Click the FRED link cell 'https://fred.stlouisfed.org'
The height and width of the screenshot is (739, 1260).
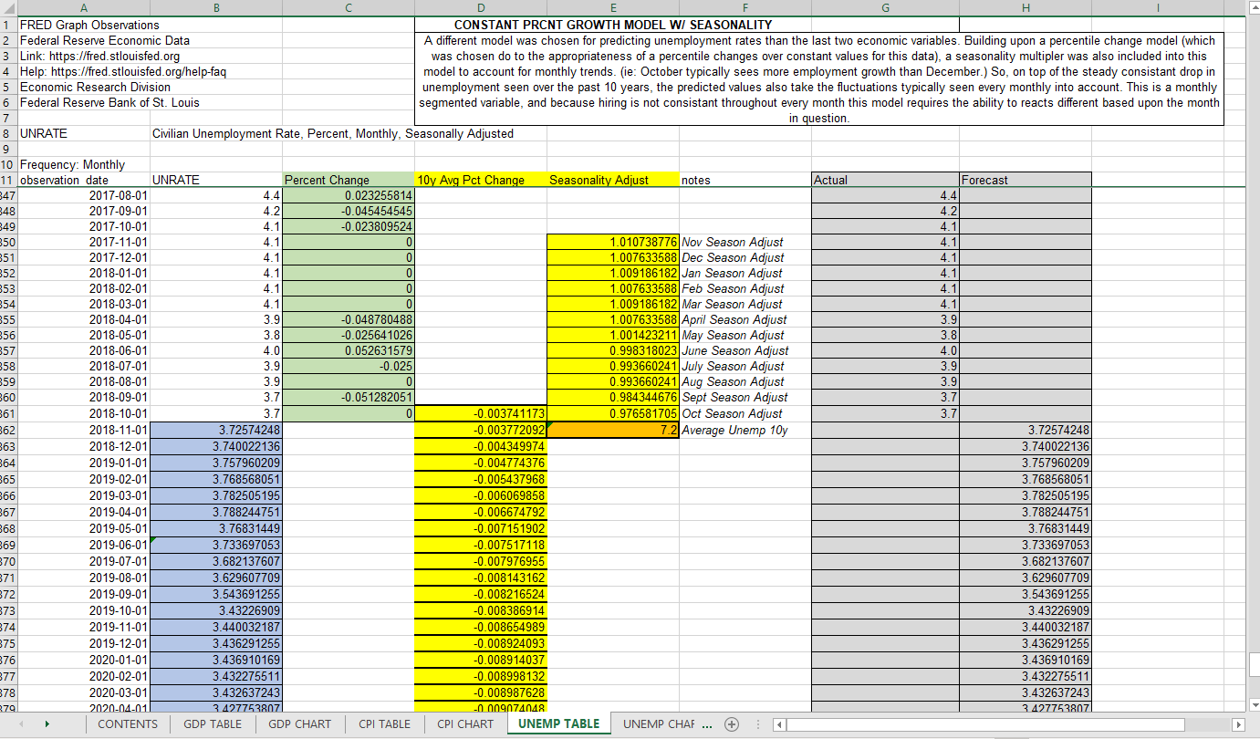pyautogui.click(x=84, y=57)
